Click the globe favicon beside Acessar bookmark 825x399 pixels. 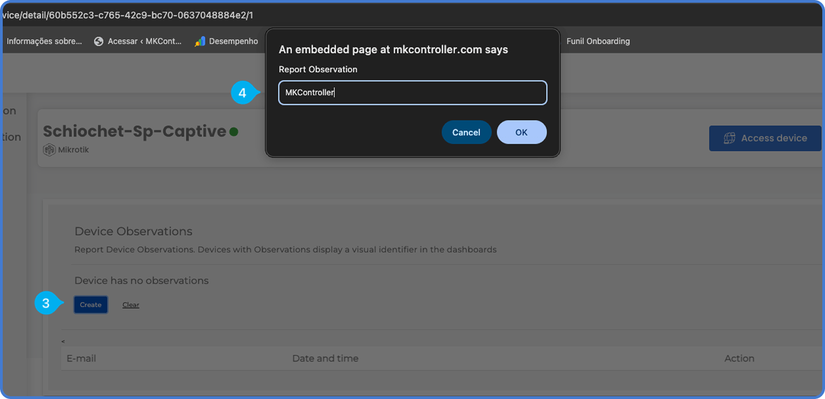(x=98, y=40)
